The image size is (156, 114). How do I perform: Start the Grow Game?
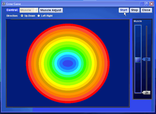[x=124, y=10]
